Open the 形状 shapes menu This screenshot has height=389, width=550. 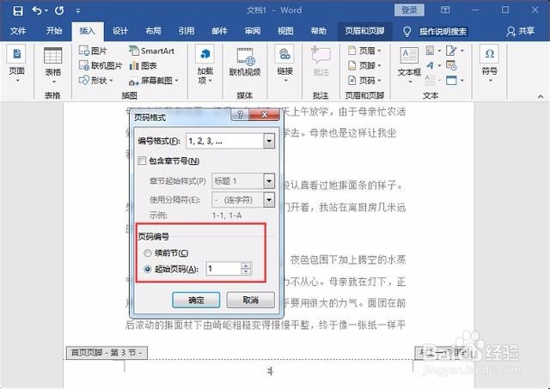coord(96,81)
